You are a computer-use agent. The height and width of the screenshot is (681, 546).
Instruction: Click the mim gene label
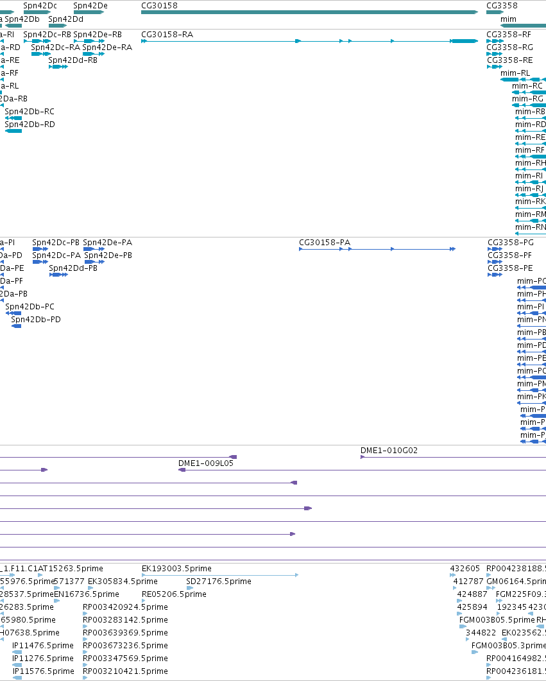tap(508, 19)
